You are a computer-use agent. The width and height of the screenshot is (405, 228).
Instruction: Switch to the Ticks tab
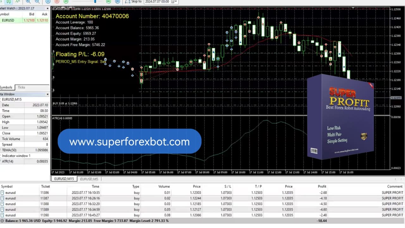pyautogui.click(x=21, y=87)
